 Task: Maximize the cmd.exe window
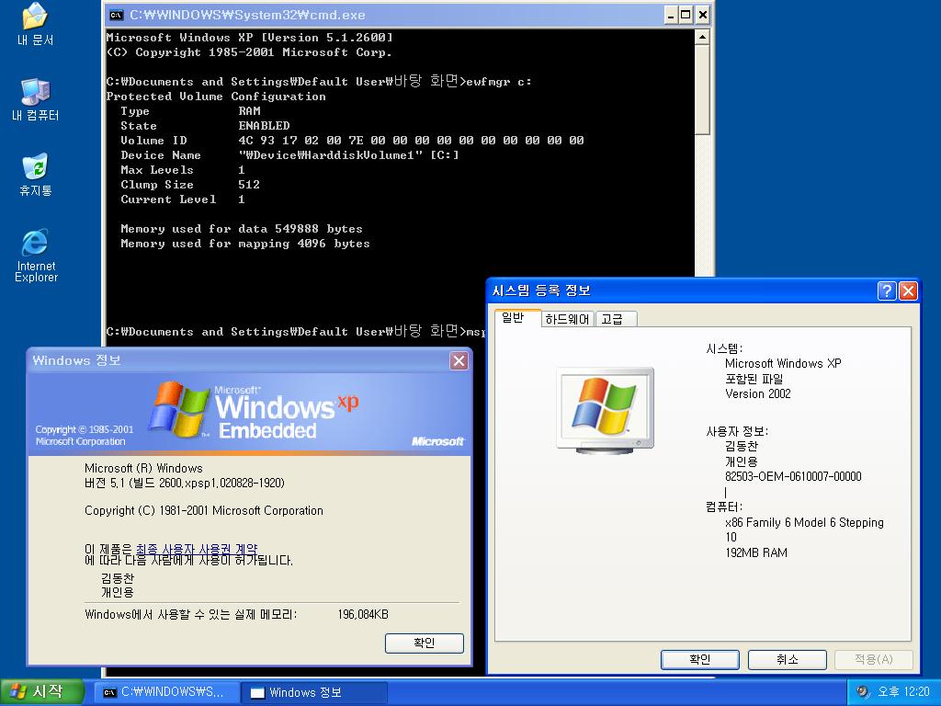[684, 15]
